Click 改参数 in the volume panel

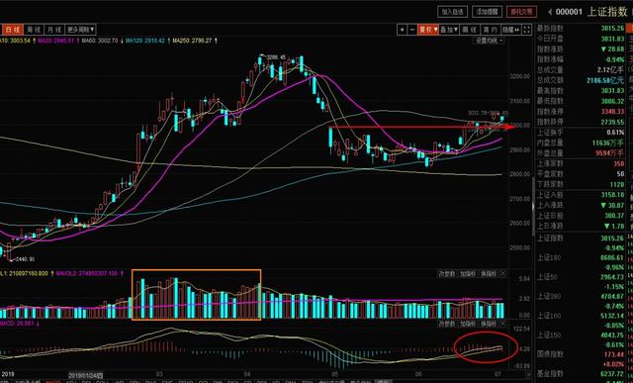447,274
